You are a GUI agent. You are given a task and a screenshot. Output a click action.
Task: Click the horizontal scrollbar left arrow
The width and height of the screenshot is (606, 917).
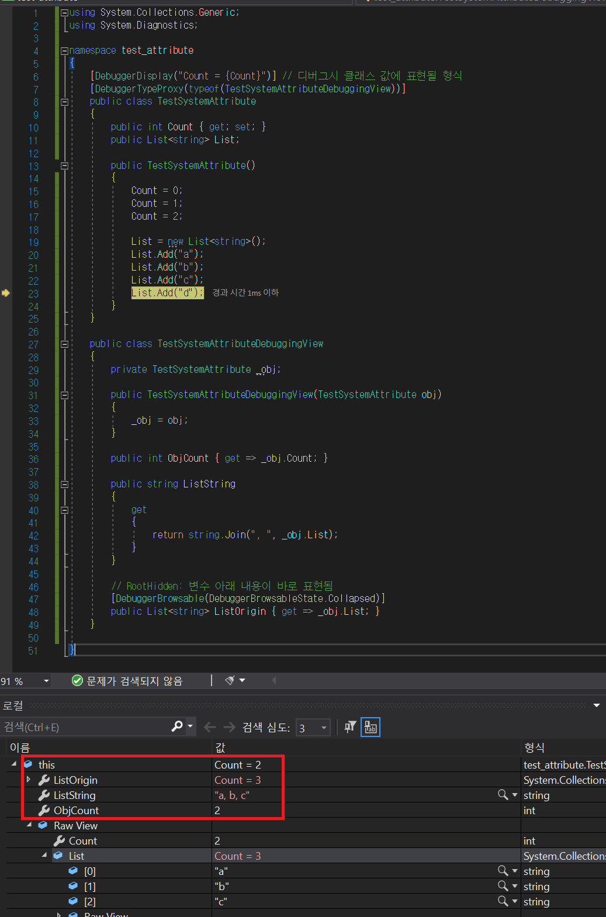[x=274, y=680]
